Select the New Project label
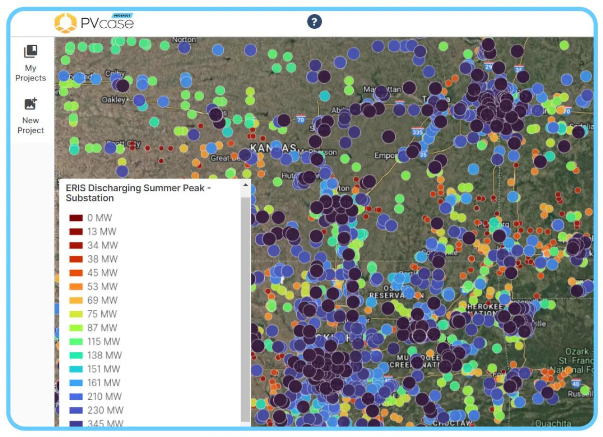The width and height of the screenshot is (603, 437). (31, 125)
